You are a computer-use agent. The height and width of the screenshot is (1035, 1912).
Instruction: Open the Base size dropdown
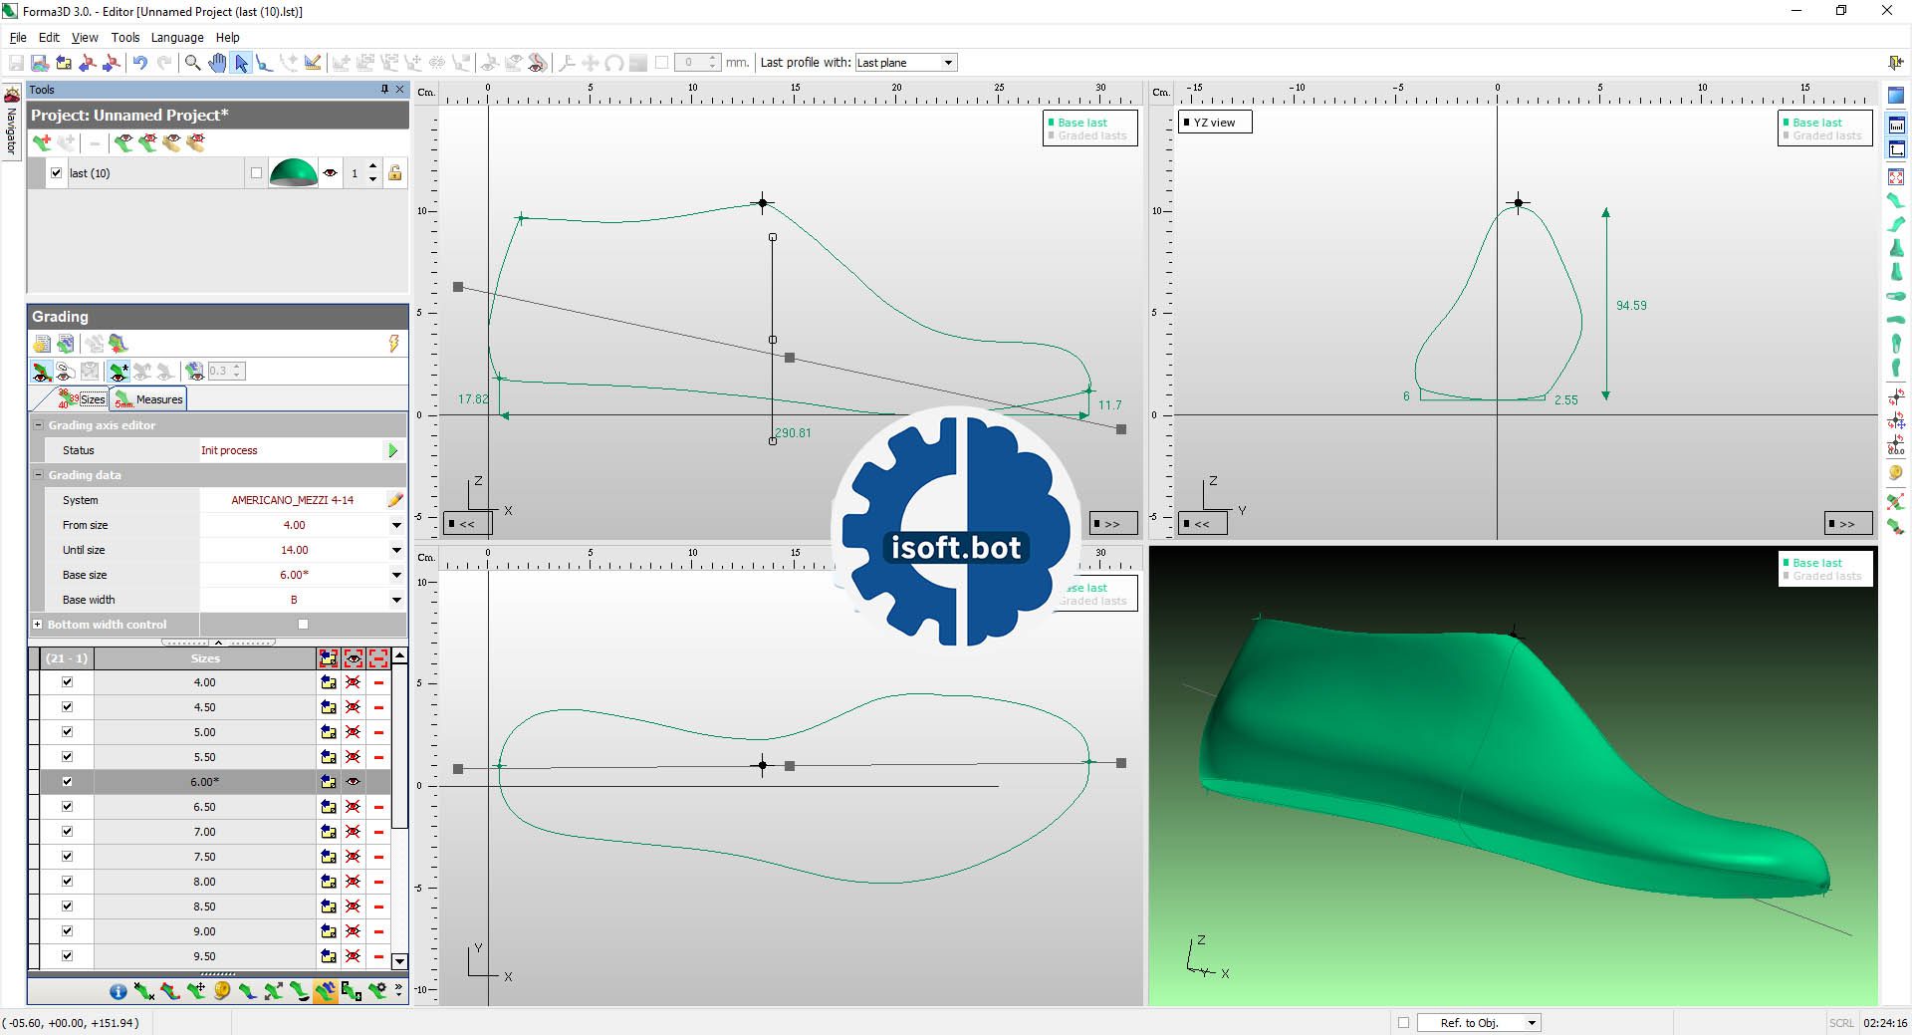click(396, 575)
